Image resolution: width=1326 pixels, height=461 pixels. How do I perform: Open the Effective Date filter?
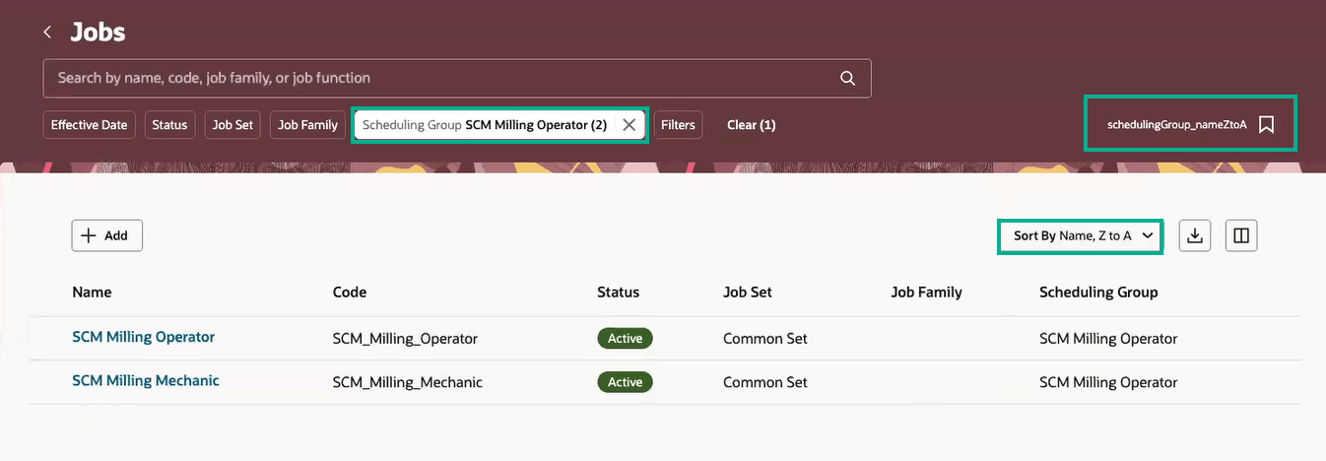(90, 125)
